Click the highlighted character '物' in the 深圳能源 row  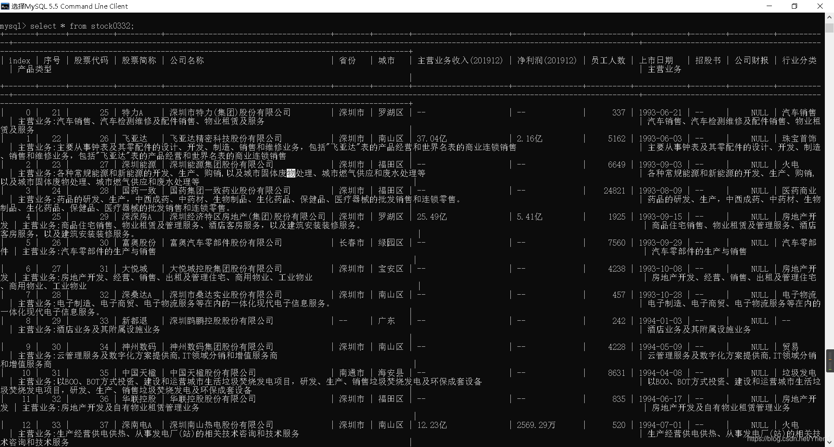(291, 173)
